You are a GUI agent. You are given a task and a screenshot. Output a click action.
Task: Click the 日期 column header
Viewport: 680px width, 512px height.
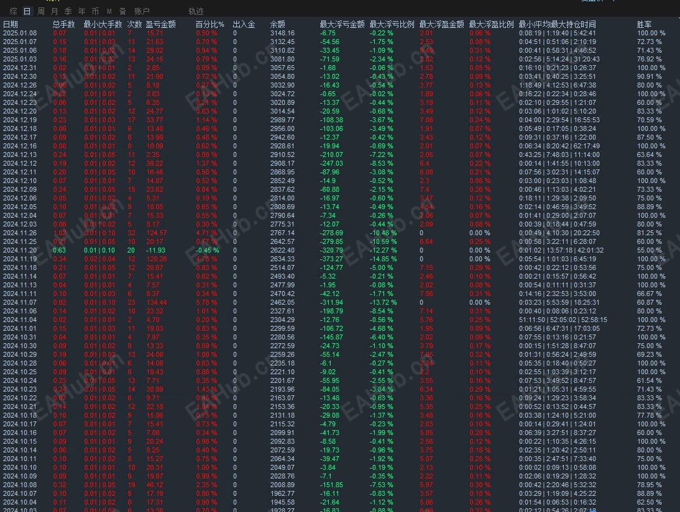11,24
